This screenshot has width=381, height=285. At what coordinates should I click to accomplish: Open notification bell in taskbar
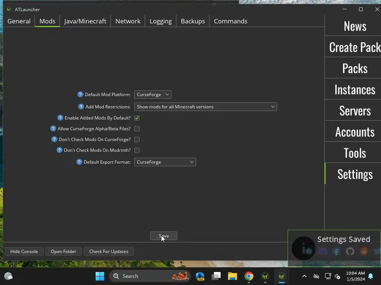pos(371,276)
